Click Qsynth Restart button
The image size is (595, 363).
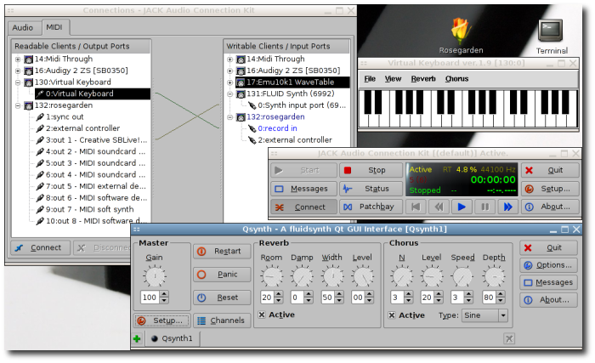(x=222, y=251)
